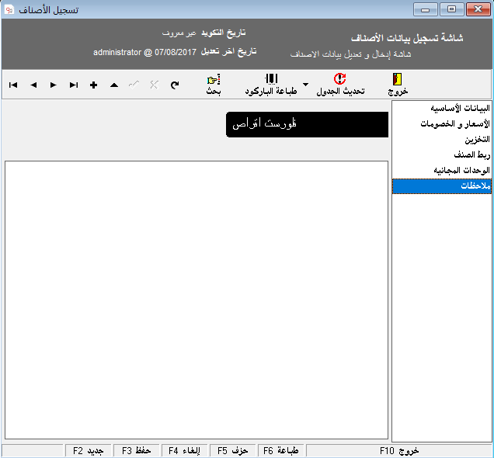Viewport: 494px width, 458px height.
Task: Refresh data with curved arrow icon
Action: pos(175,85)
